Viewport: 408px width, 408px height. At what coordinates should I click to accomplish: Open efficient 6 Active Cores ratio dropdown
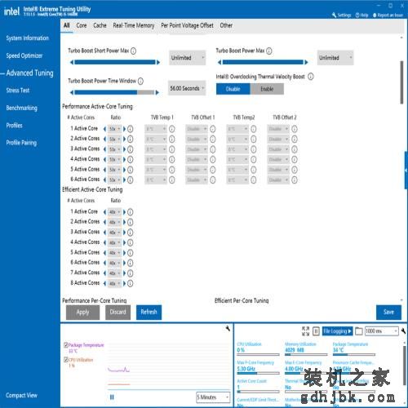point(114,263)
